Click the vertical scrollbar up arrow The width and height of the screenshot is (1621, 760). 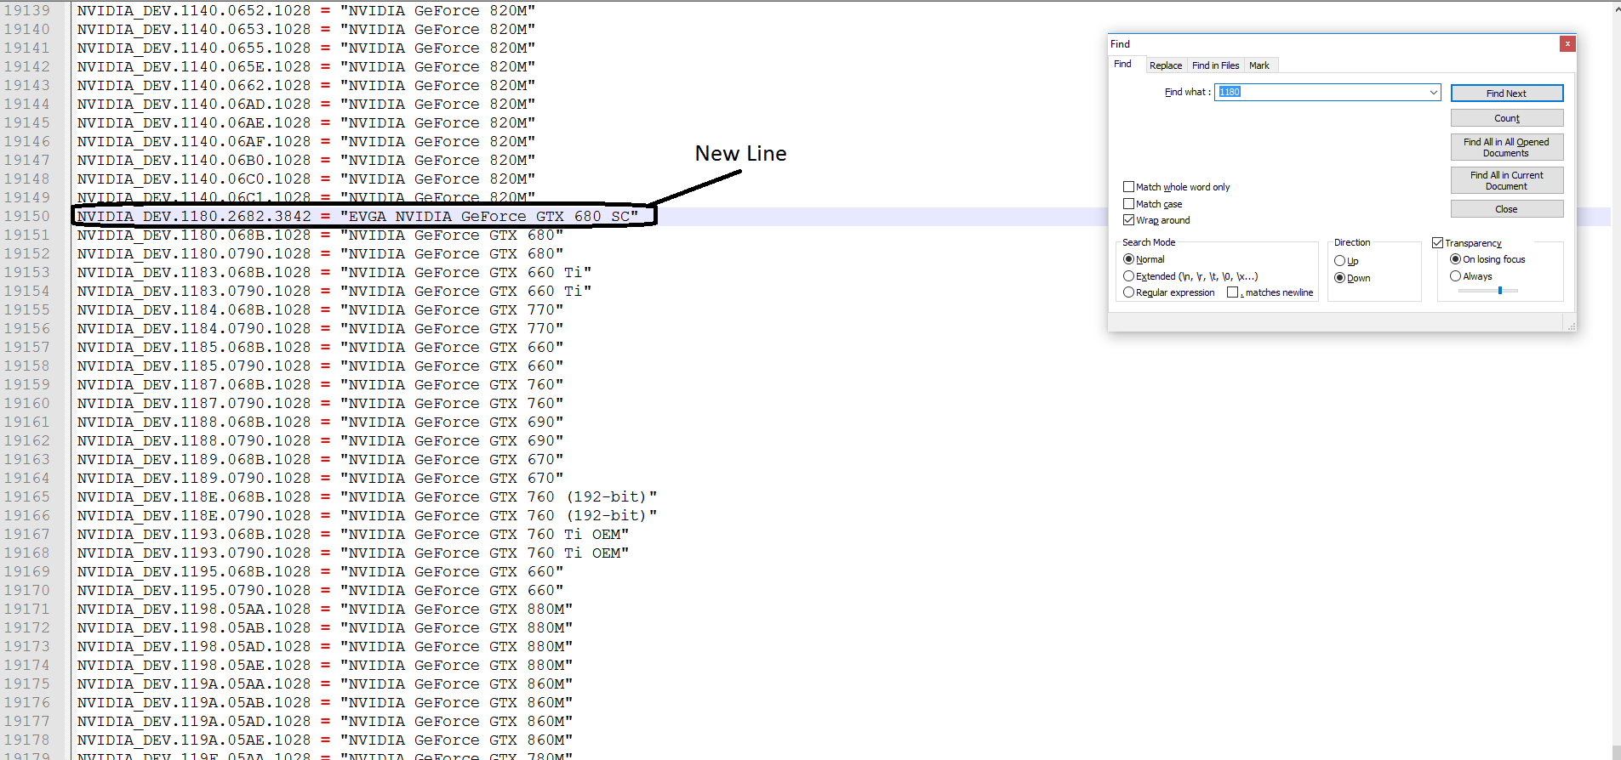(x=1617, y=9)
